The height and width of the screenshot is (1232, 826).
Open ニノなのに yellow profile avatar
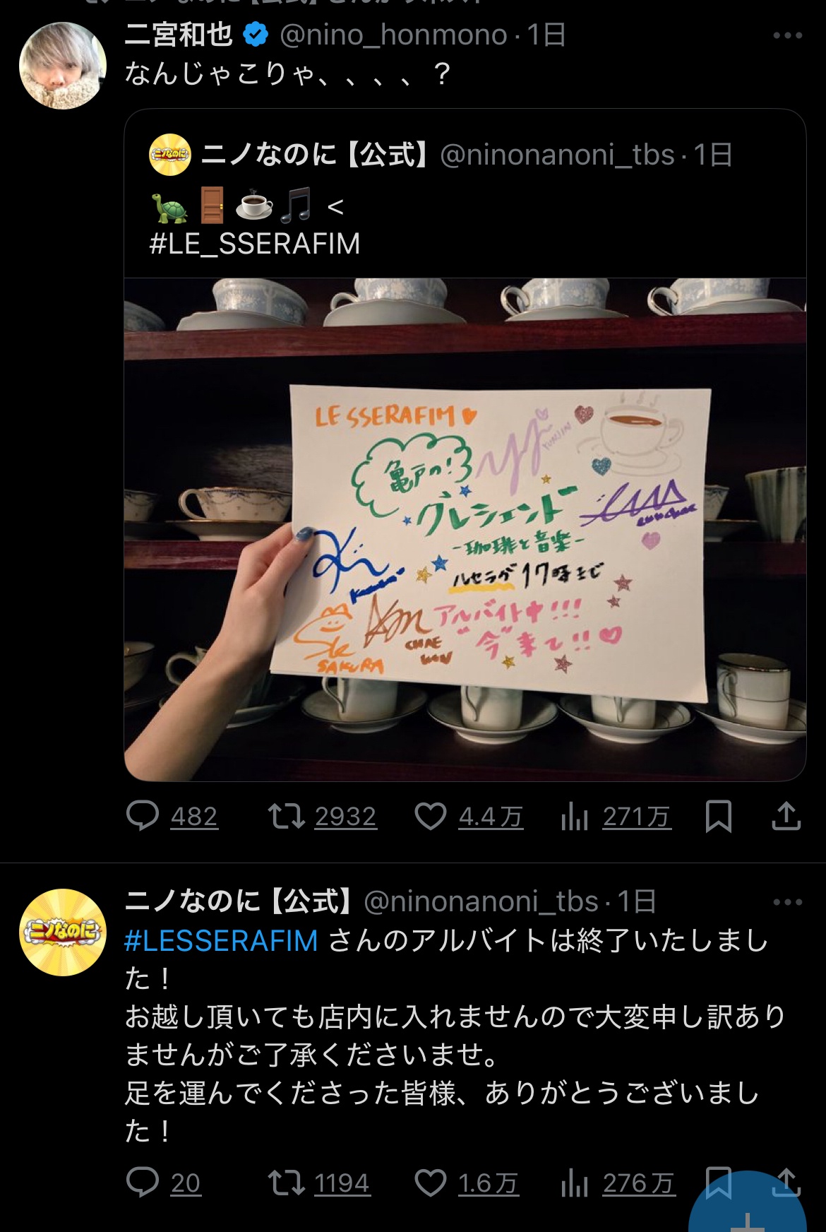pos(63,932)
